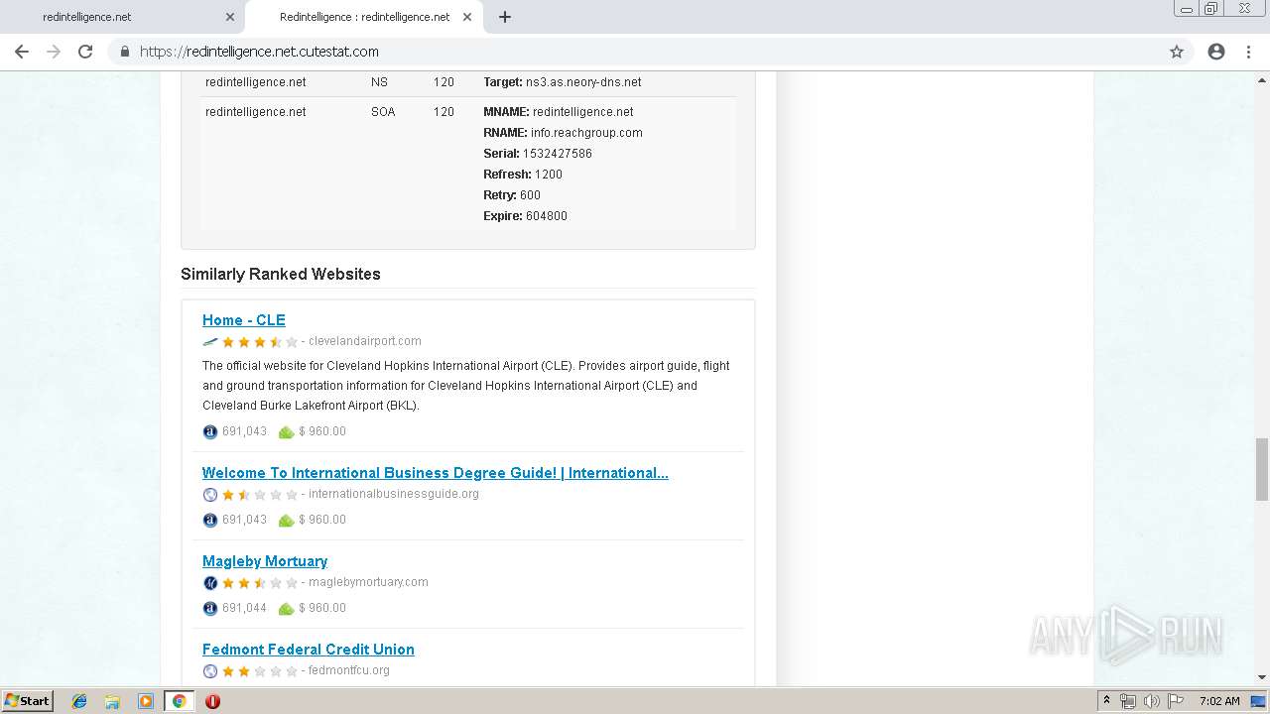The image size is (1270, 714).
Task: Select maglebymortuary.com domain text
Action: tap(368, 582)
